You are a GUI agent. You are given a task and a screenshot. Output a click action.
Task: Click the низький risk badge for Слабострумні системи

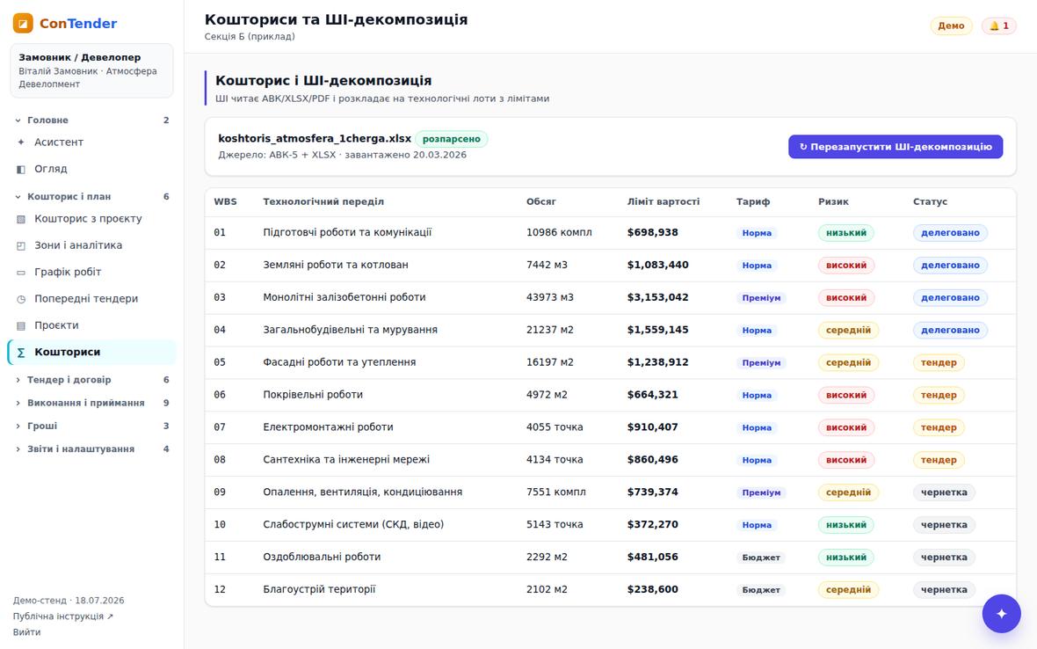coord(846,525)
